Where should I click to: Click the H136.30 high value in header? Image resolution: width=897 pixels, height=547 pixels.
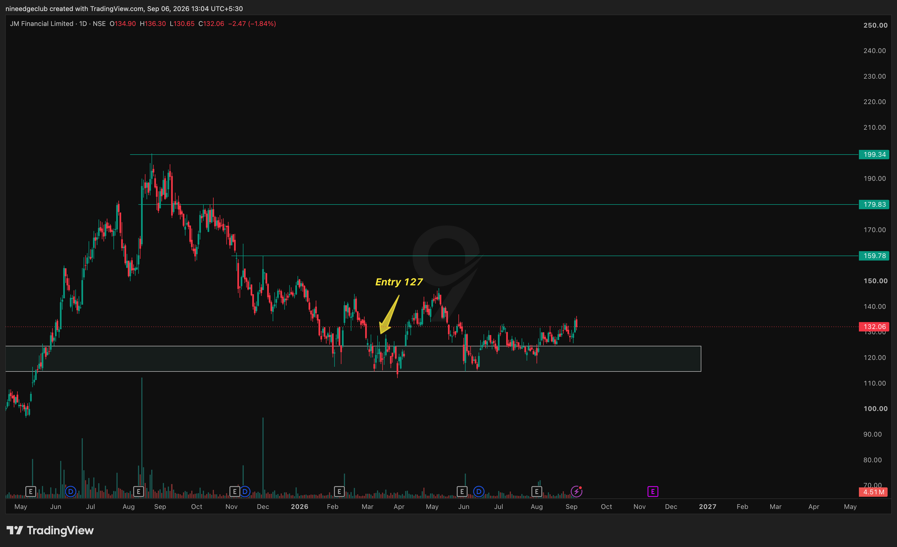(153, 24)
